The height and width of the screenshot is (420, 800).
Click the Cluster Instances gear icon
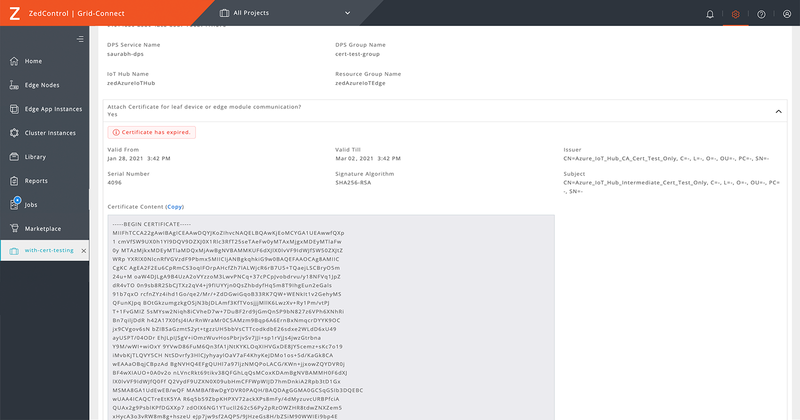click(14, 133)
